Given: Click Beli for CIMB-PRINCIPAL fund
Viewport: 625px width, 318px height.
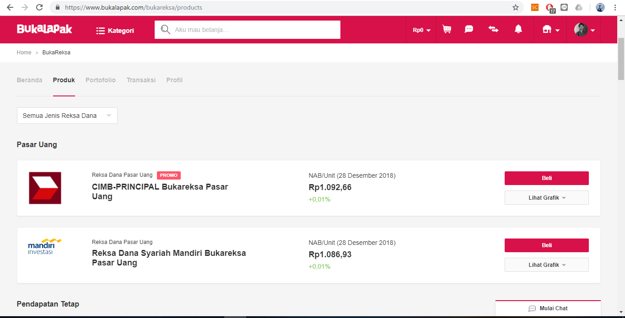Looking at the screenshot, I should [x=547, y=178].
